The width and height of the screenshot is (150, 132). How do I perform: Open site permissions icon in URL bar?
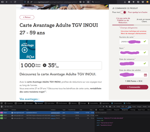pos(31,2)
